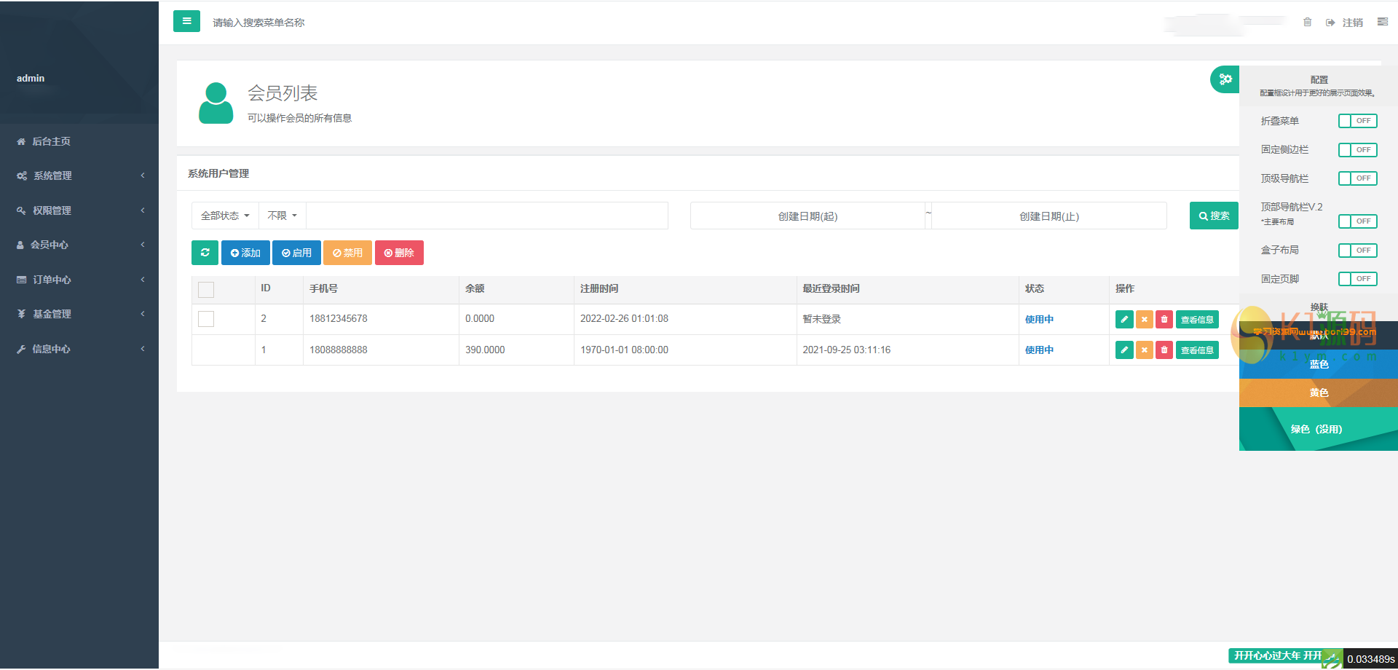The image size is (1398, 670).
Task: Click orange disable icon for member 18812345678
Action: pyautogui.click(x=1144, y=320)
